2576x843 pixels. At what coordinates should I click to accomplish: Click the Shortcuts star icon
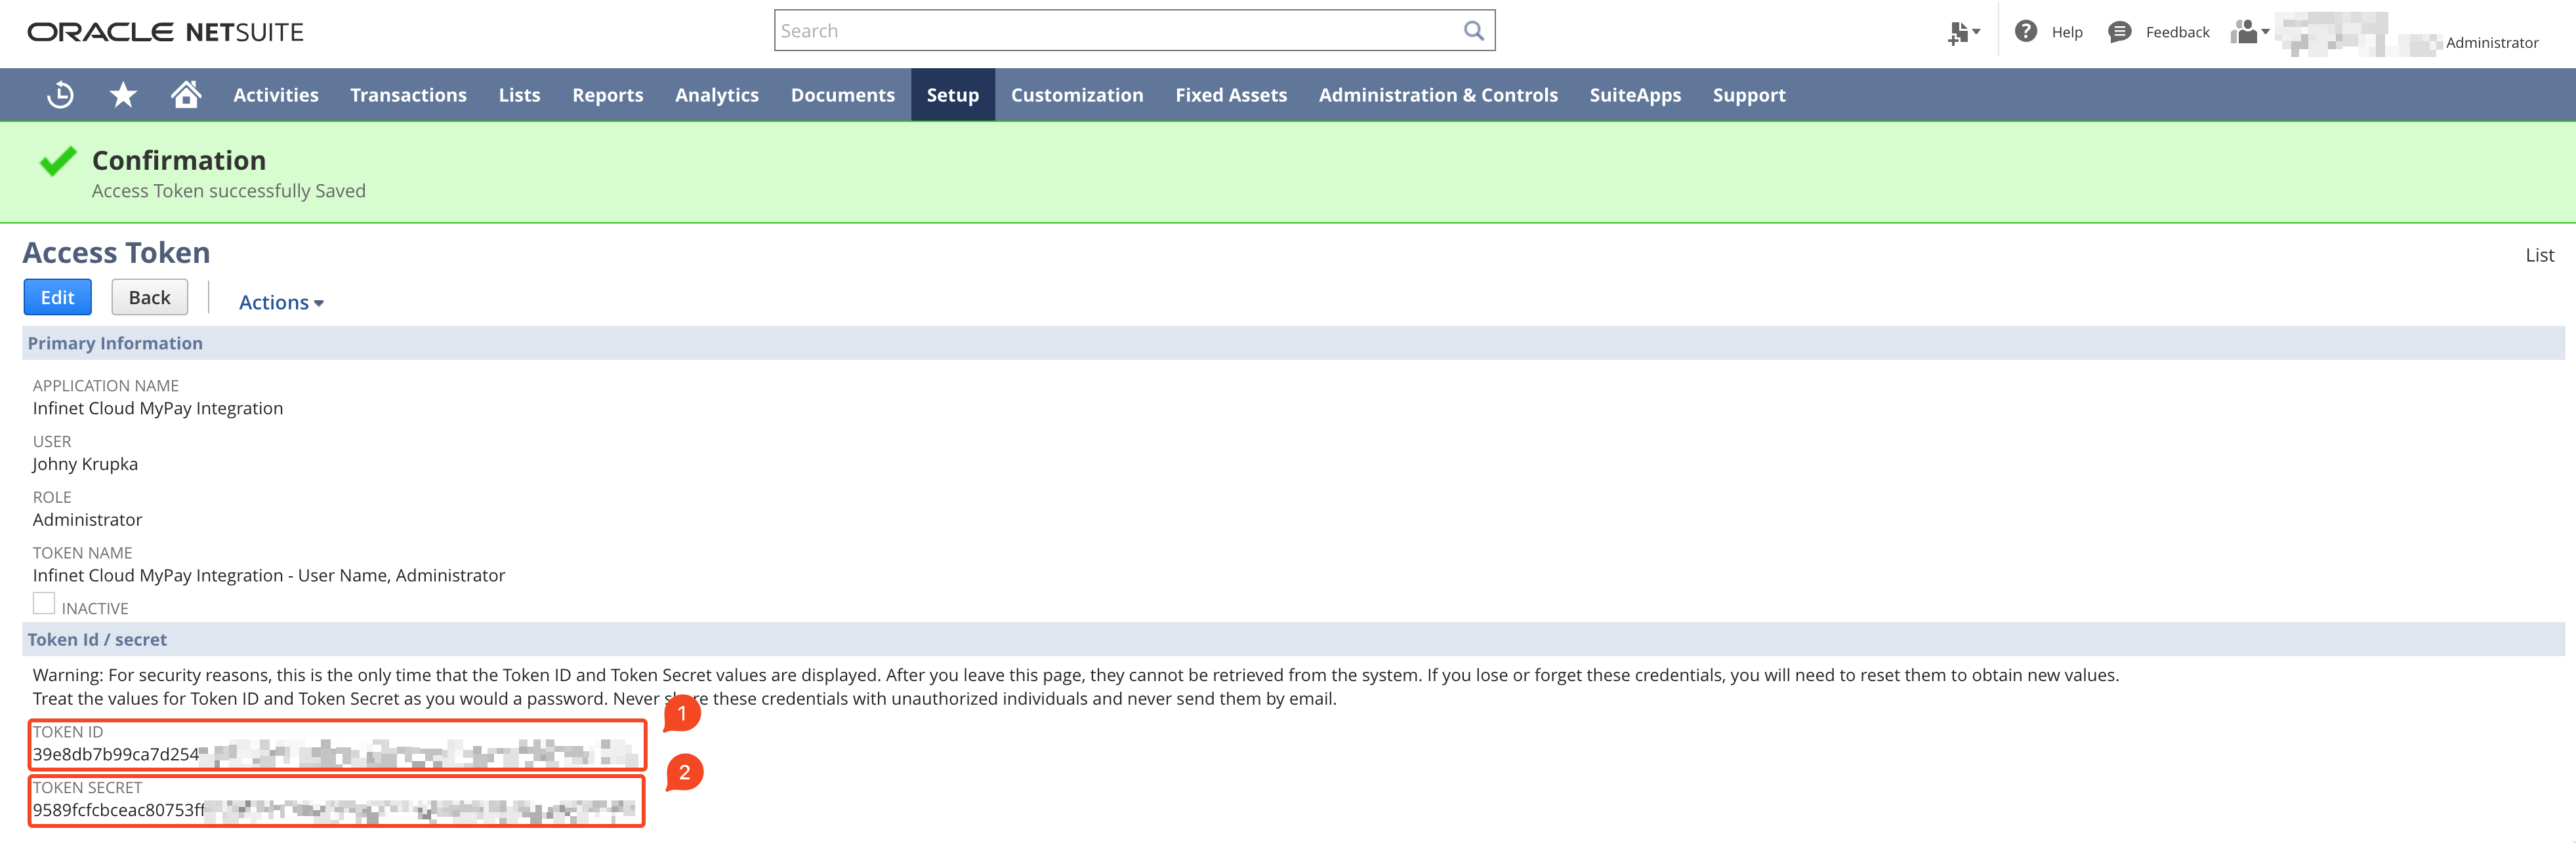pyautogui.click(x=123, y=95)
